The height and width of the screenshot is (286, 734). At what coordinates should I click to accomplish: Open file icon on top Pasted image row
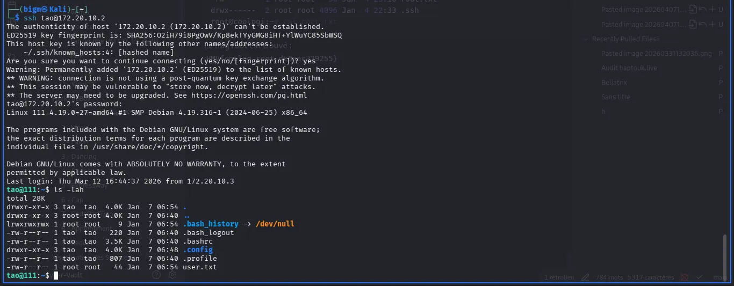[693, 9]
